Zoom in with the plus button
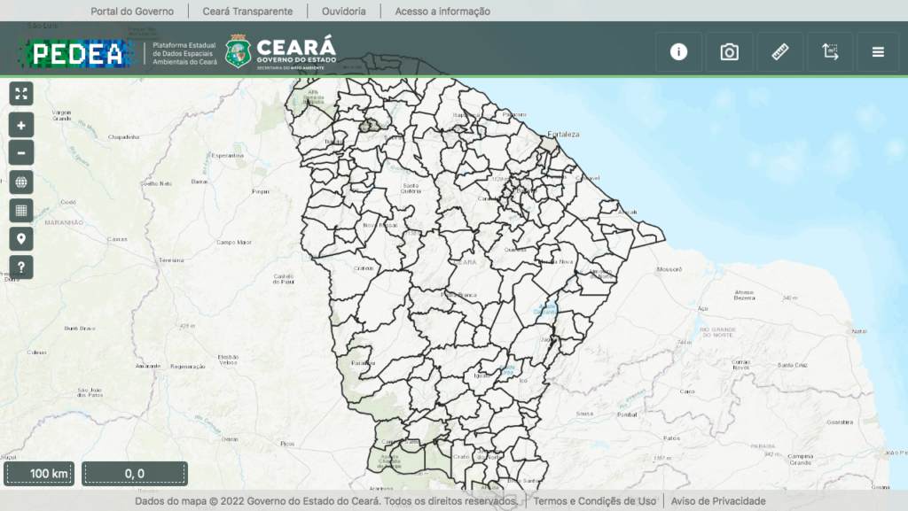 pos(21,125)
